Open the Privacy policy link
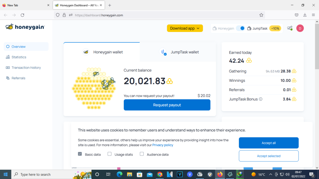The height and width of the screenshot is (179, 319). tap(163, 145)
